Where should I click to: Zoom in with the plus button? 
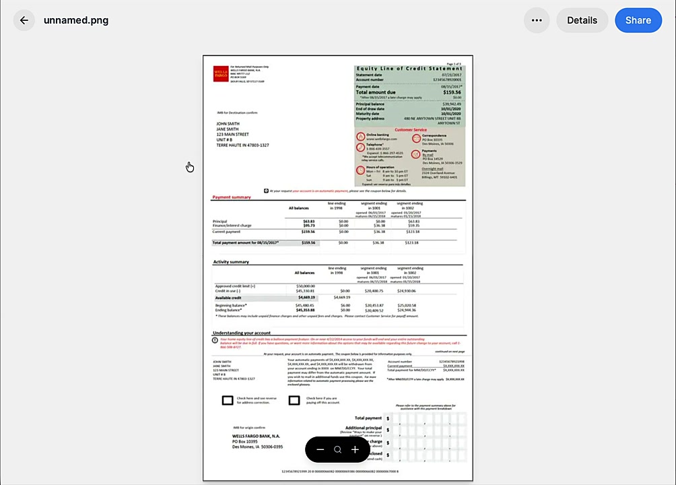point(355,449)
